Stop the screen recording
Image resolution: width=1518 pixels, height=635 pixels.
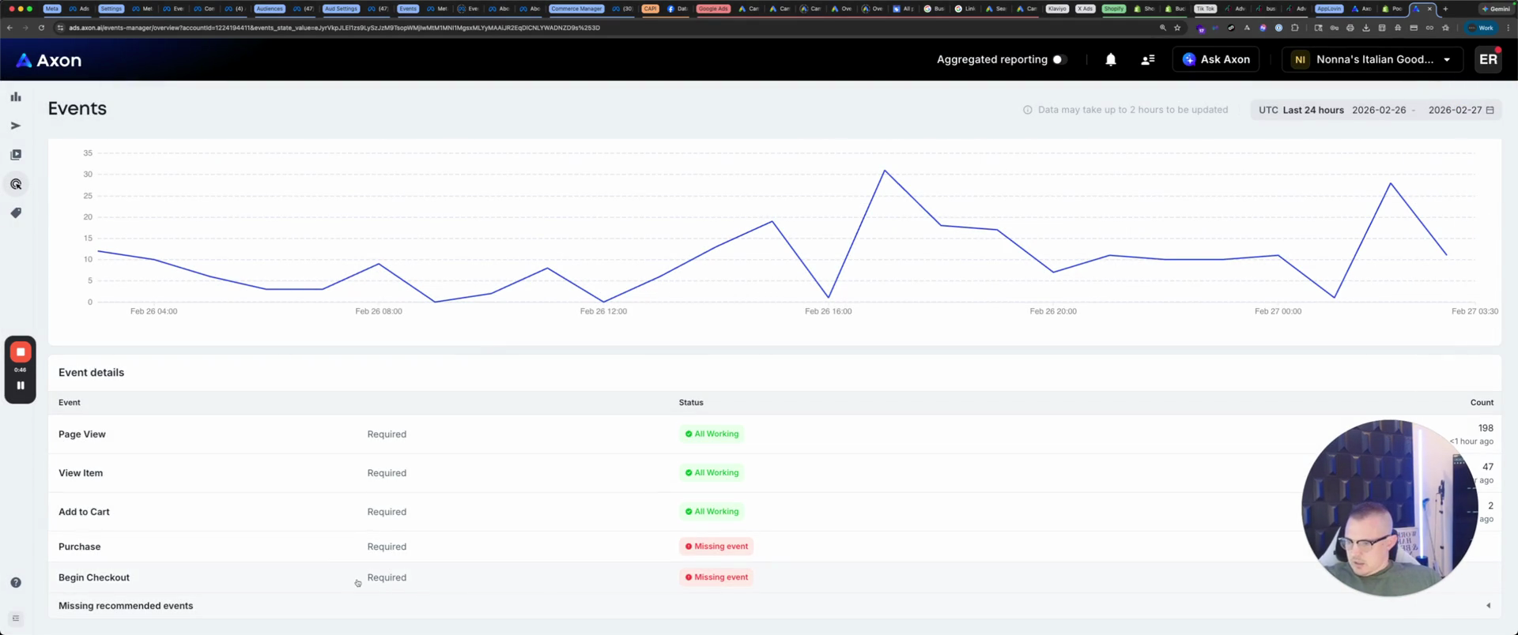click(x=21, y=351)
